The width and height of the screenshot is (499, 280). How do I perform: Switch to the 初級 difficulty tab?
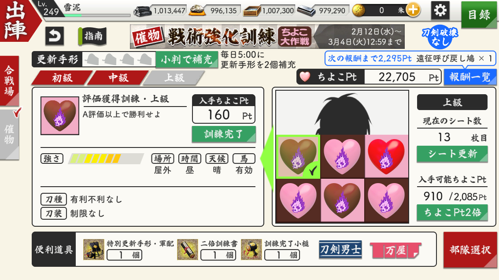63,77
